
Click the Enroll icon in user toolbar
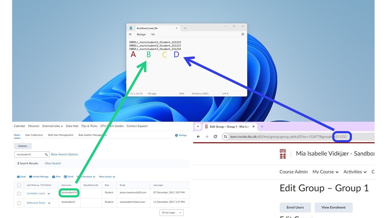coord(65,177)
